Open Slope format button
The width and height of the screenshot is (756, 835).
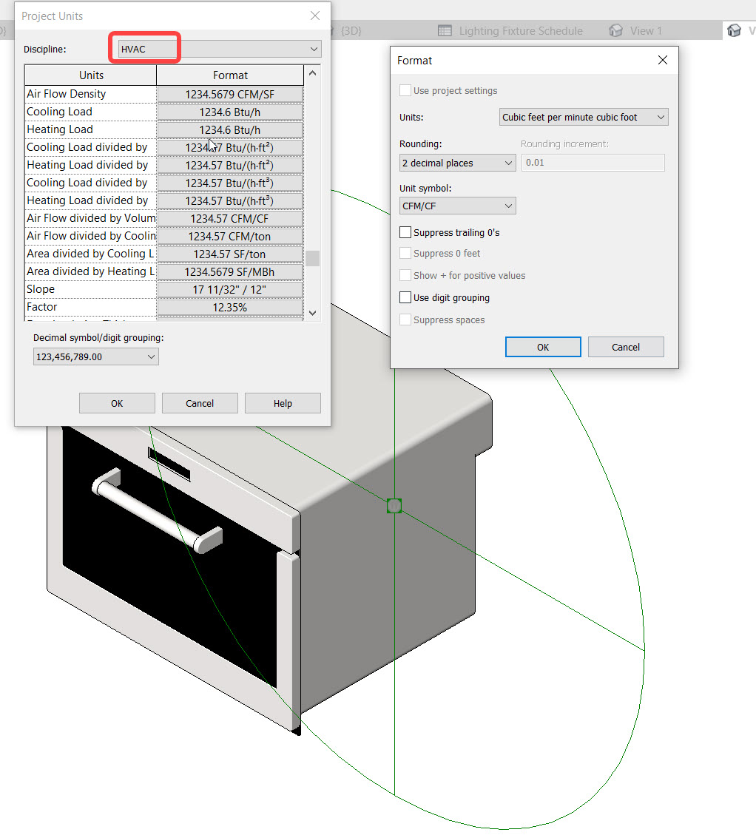point(230,290)
